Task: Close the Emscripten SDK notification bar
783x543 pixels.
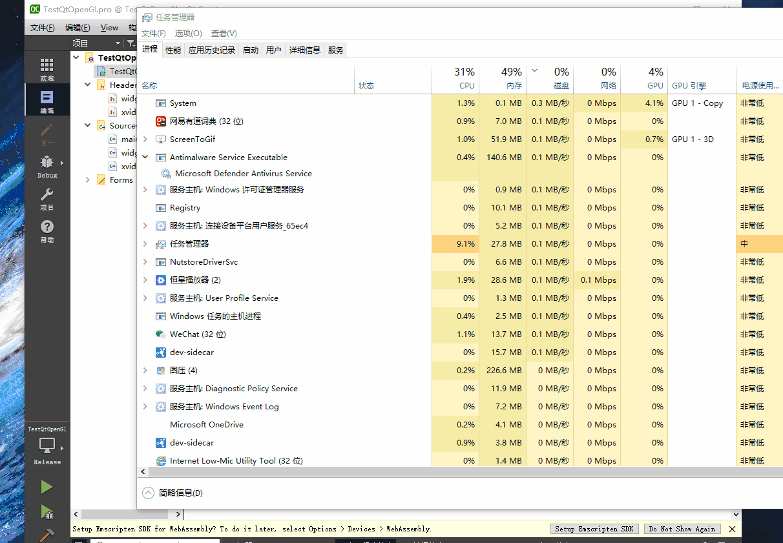Action: (x=732, y=529)
